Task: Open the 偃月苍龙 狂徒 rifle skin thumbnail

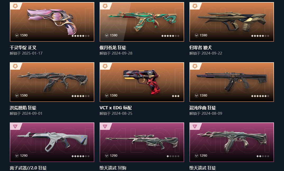Action: 142,22
